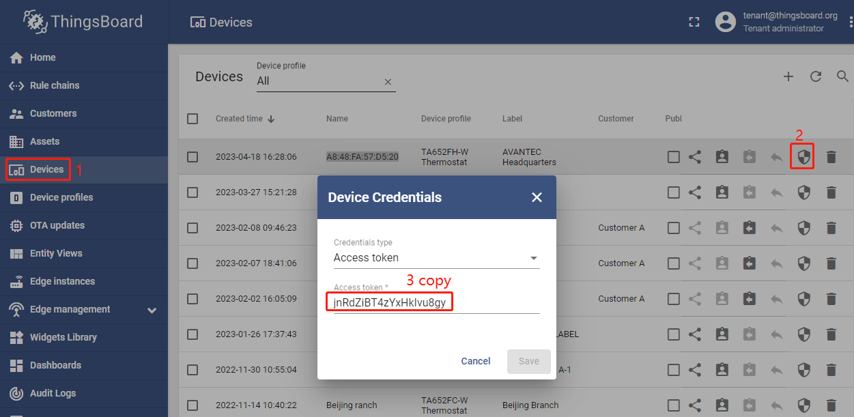Open credentials shield icon for A8:48:FA:57:D5:20
The height and width of the screenshot is (417, 854).
coord(803,157)
